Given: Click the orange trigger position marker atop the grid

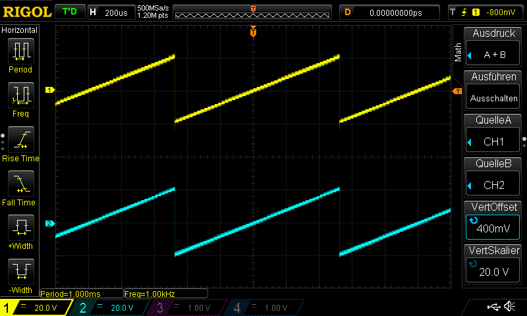Looking at the screenshot, I should click(x=253, y=32).
